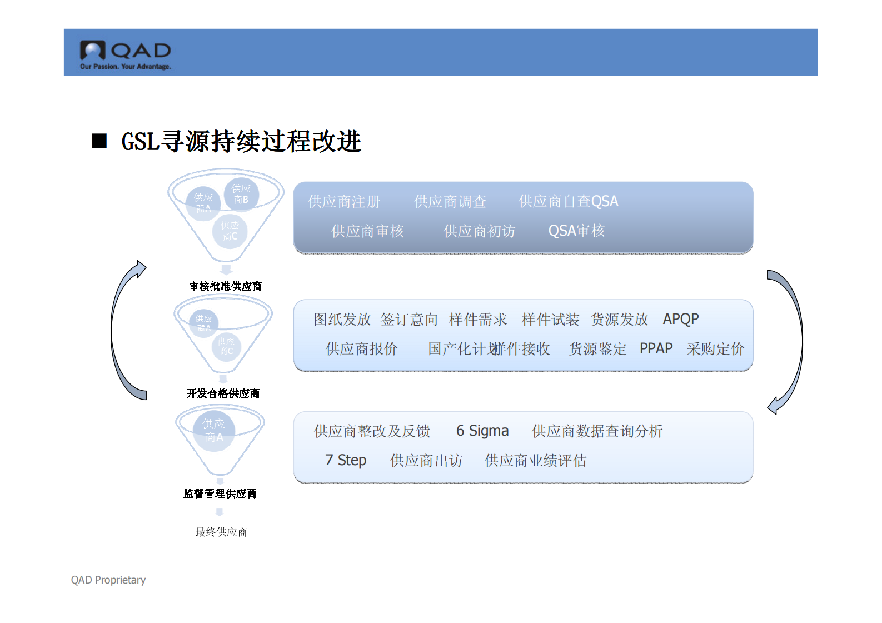
Task: Click the curved upward arrow on the left
Action: click(x=127, y=330)
